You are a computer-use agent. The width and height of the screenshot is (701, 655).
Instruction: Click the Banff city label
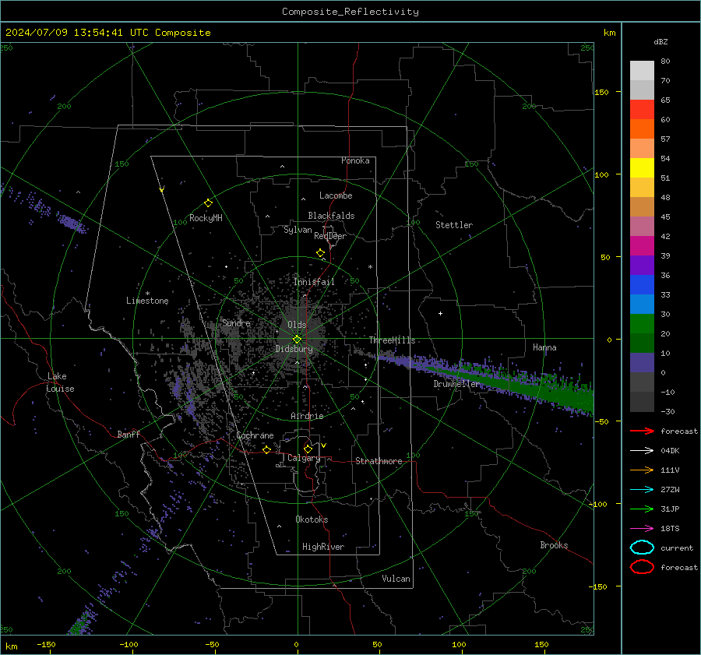[x=129, y=435]
